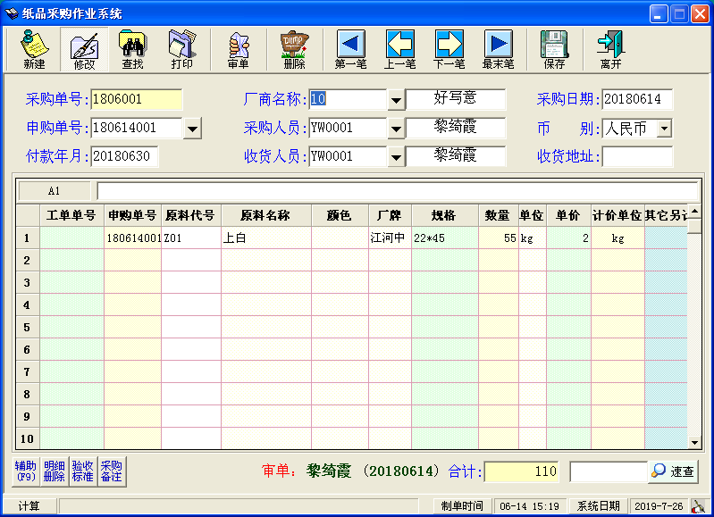This screenshot has height=517, width=714.
Task: Expand the 币别 currency dropdown
Action: click(663, 129)
